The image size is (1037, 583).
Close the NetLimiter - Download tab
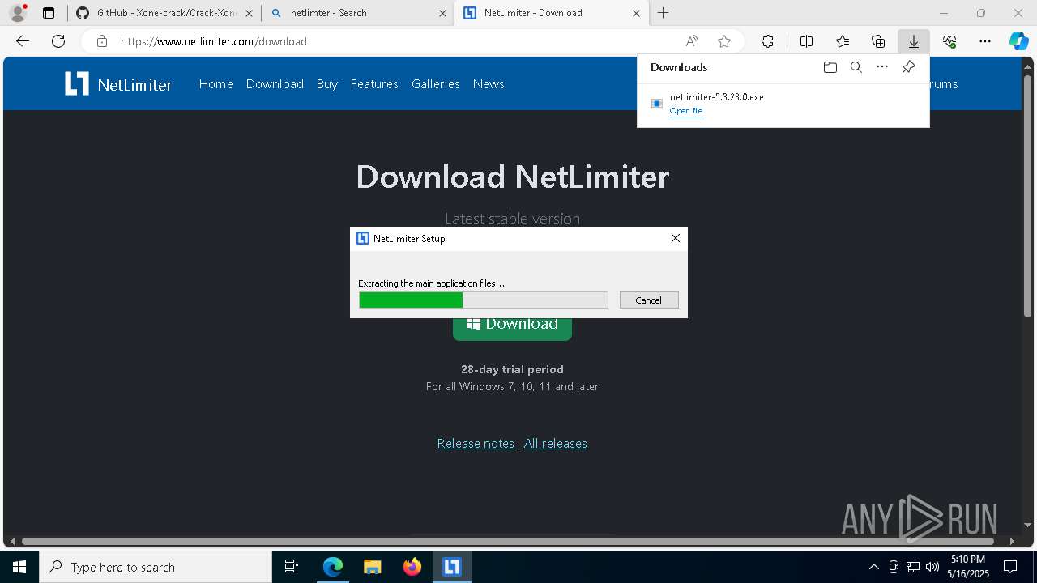636,13
